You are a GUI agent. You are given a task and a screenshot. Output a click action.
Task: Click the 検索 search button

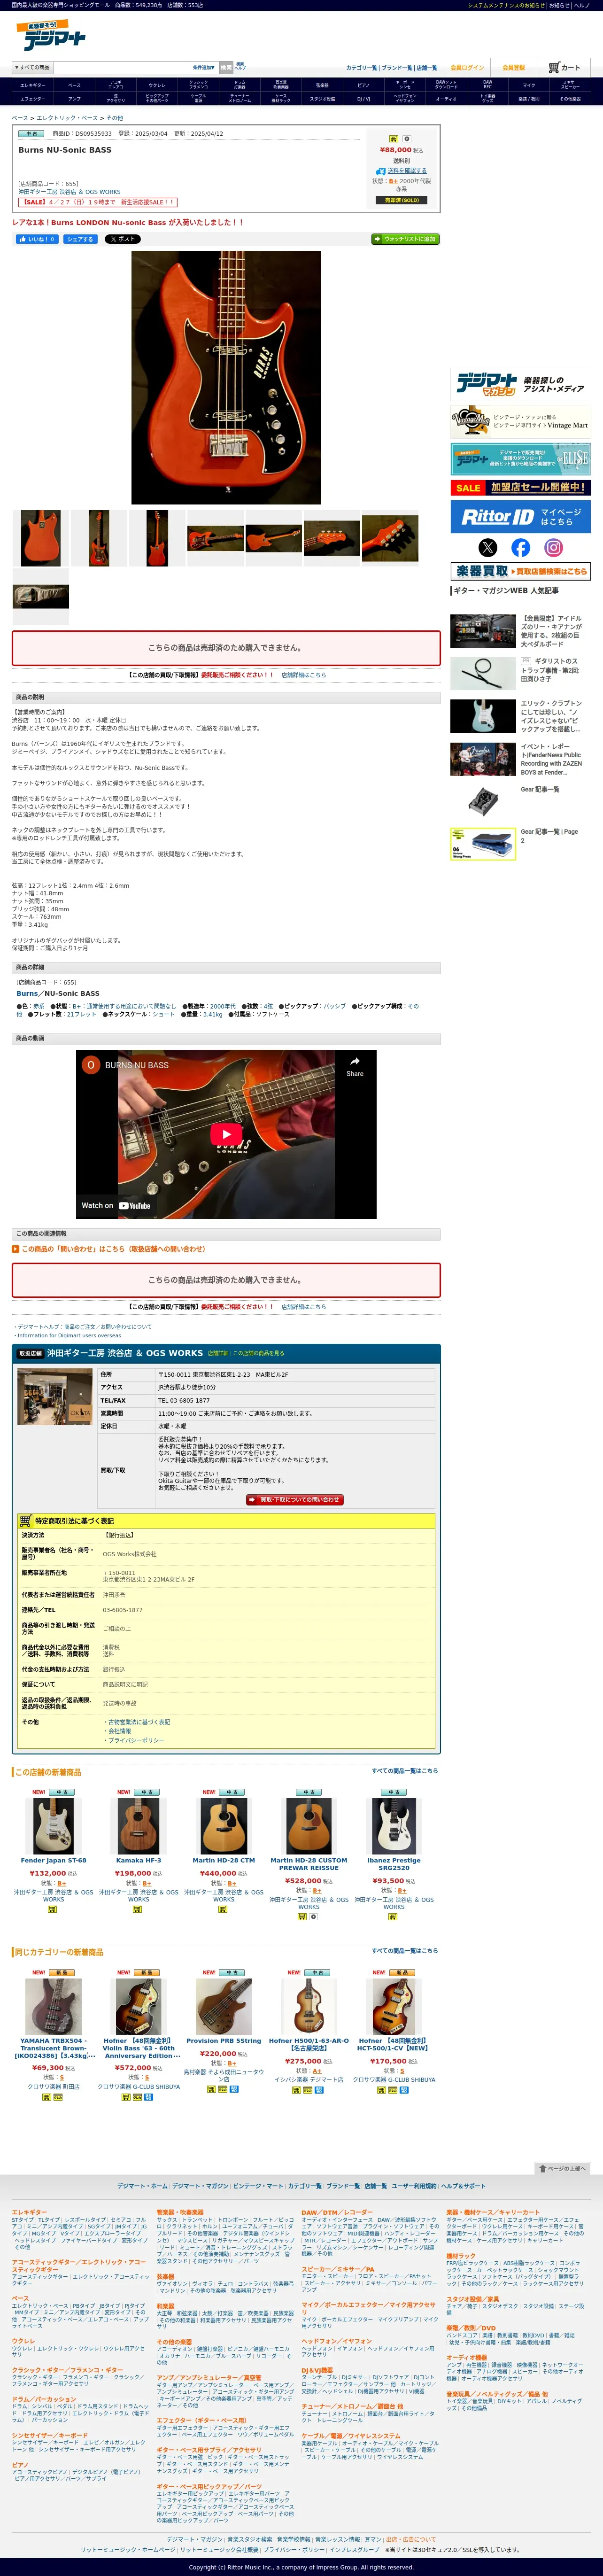(x=226, y=67)
